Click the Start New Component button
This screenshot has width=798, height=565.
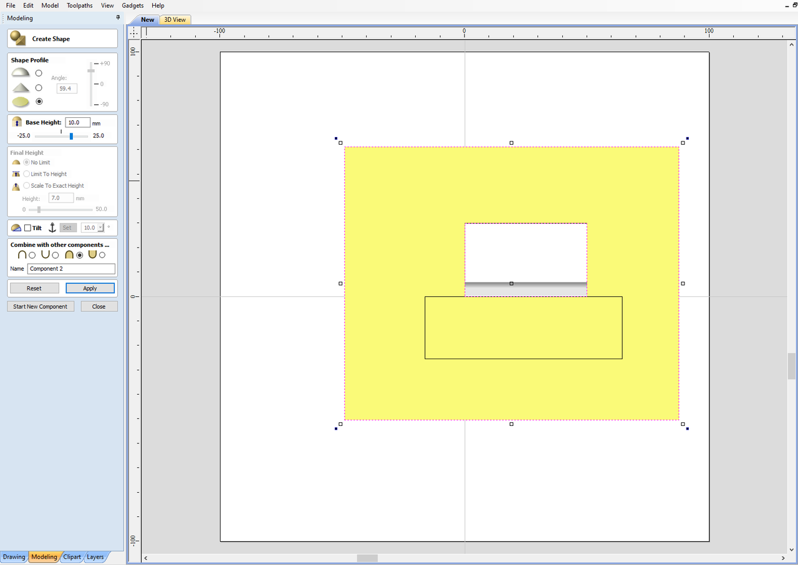[x=41, y=306]
